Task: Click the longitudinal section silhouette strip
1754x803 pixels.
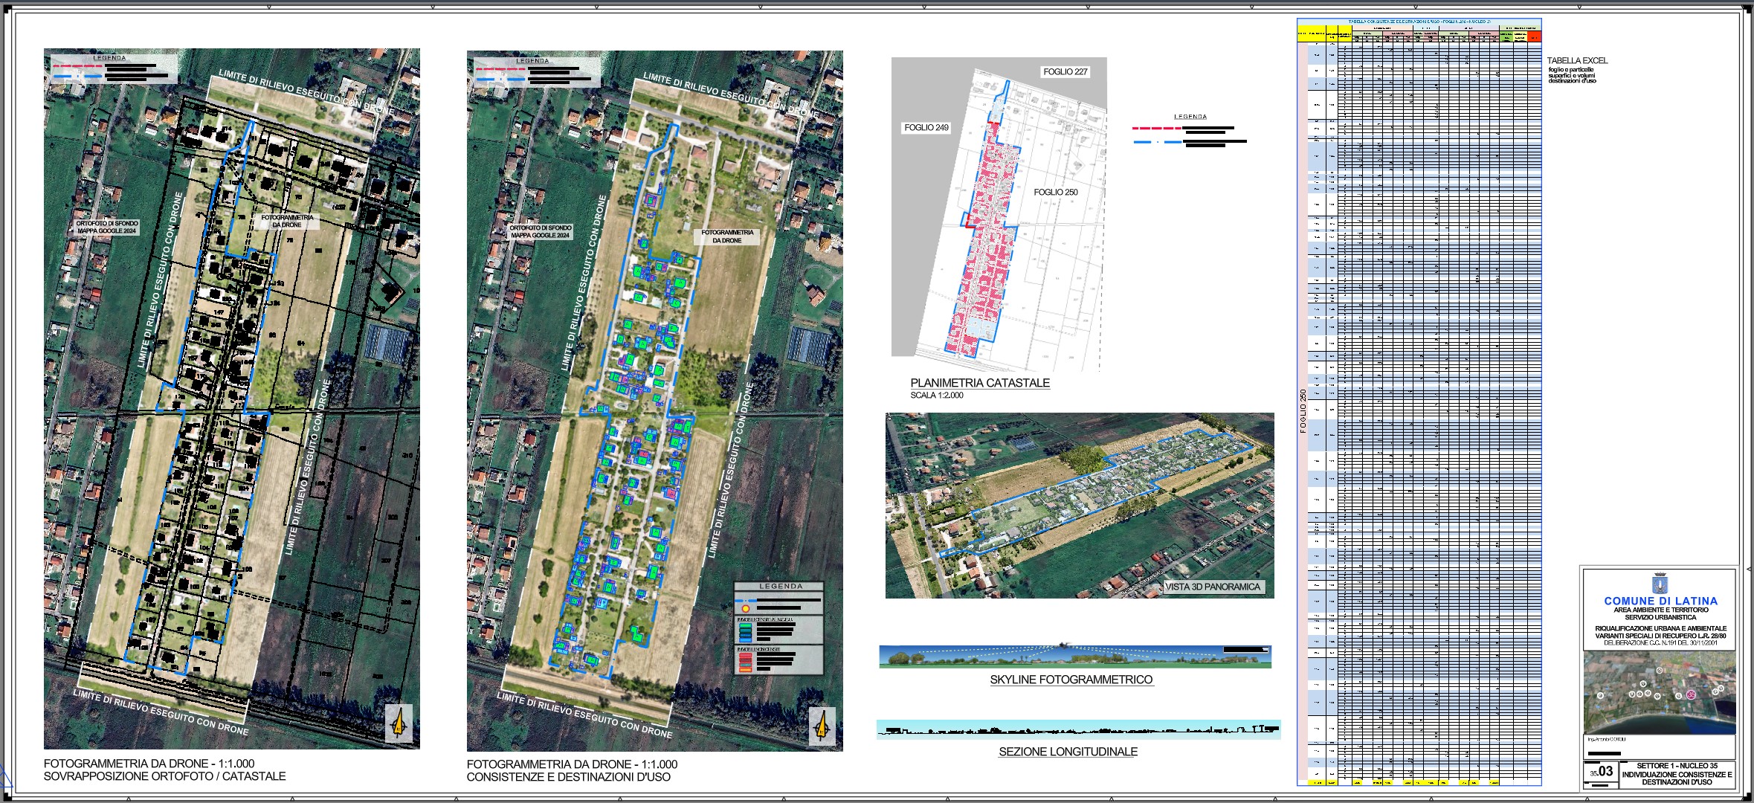Action: point(1079,729)
